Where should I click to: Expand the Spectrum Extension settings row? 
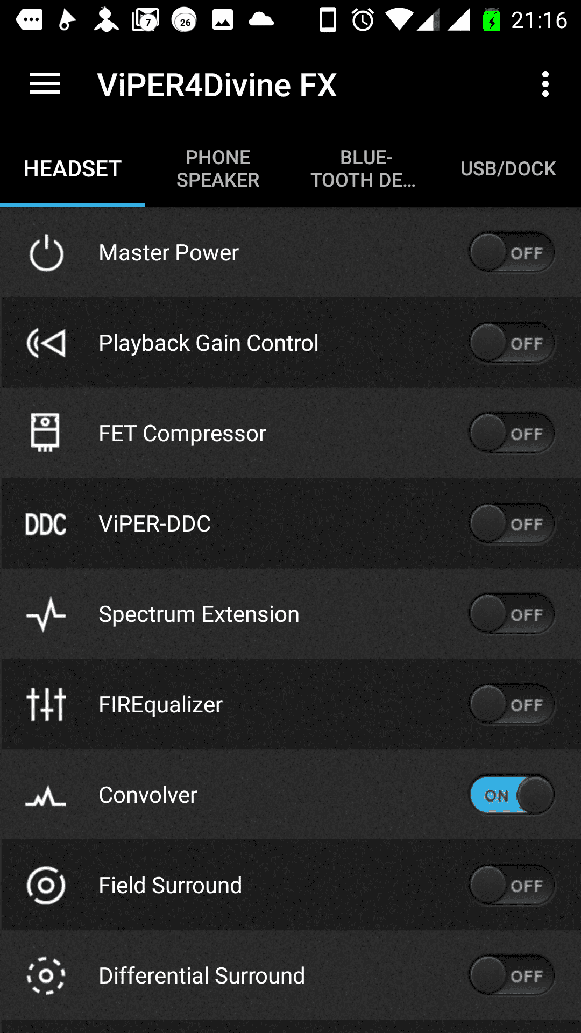(x=290, y=614)
